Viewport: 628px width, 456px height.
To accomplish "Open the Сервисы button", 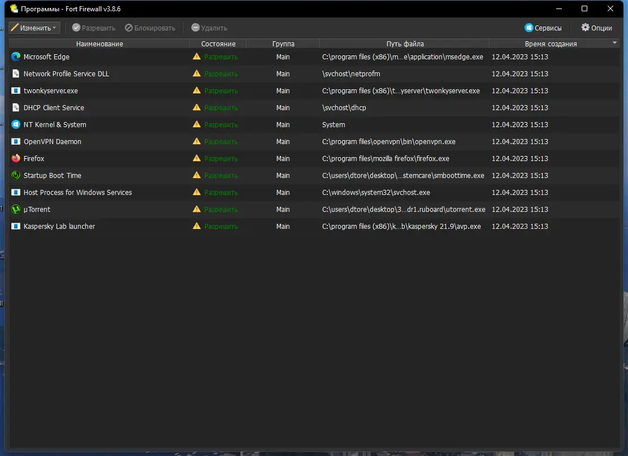I will (543, 28).
